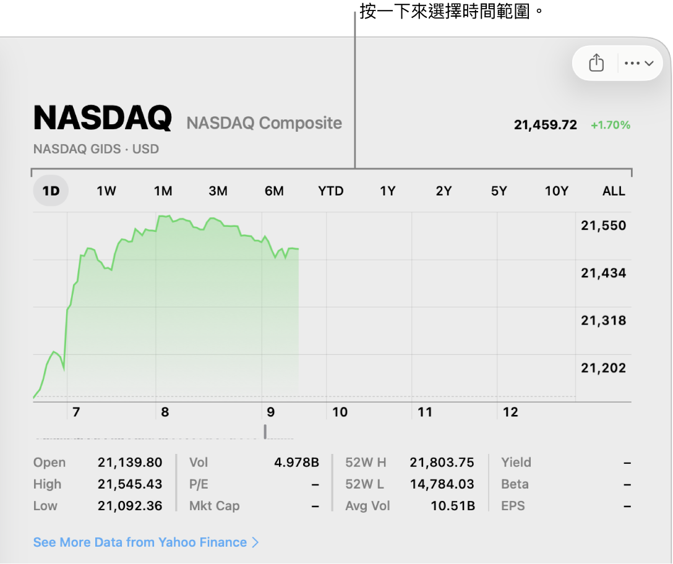
Task: Select the 2Y time range
Action: click(x=444, y=191)
